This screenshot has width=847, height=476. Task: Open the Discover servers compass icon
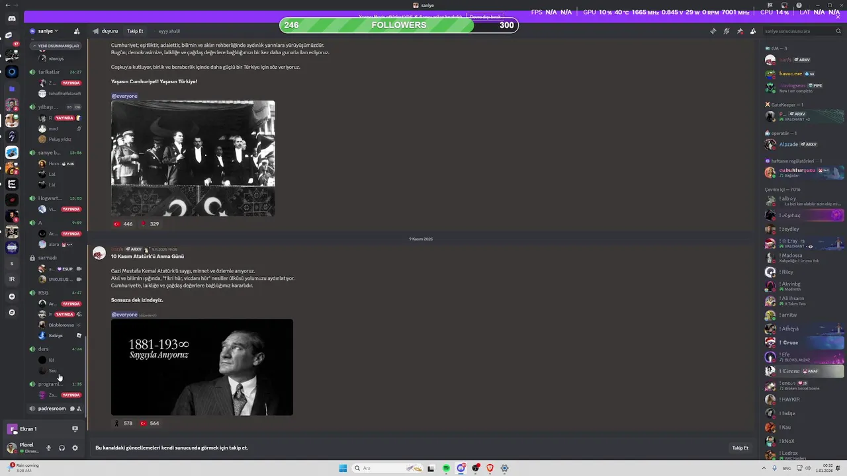tap(11, 312)
